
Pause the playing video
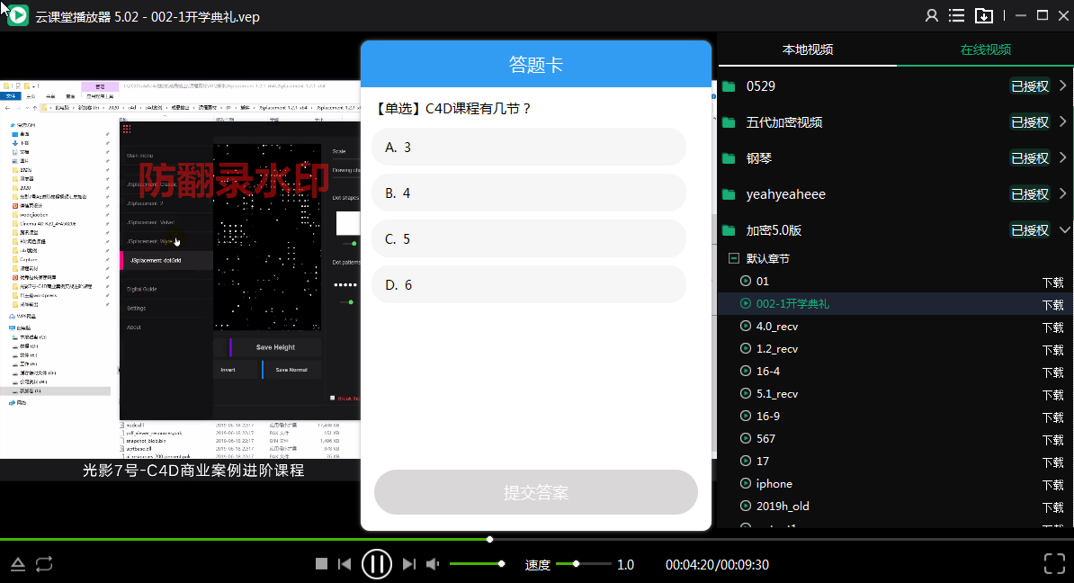tap(377, 564)
